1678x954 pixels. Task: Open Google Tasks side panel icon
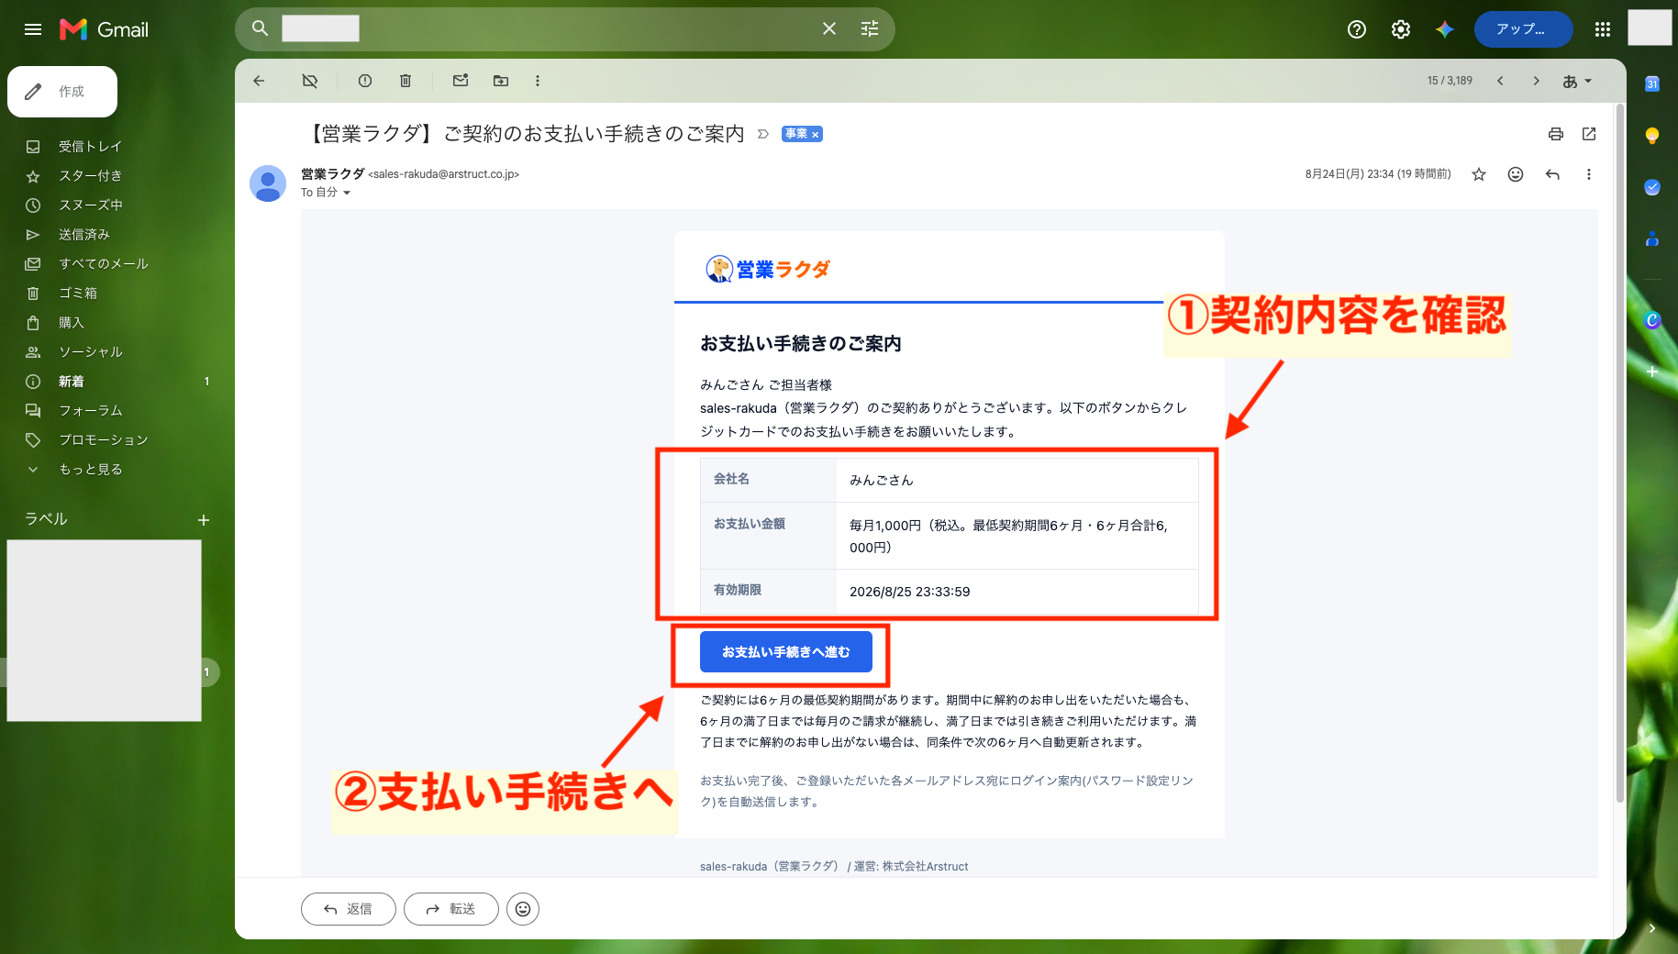(x=1652, y=187)
